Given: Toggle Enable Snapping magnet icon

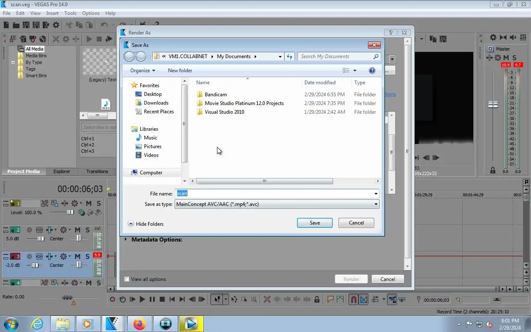Looking at the screenshot, I should 353,299.
